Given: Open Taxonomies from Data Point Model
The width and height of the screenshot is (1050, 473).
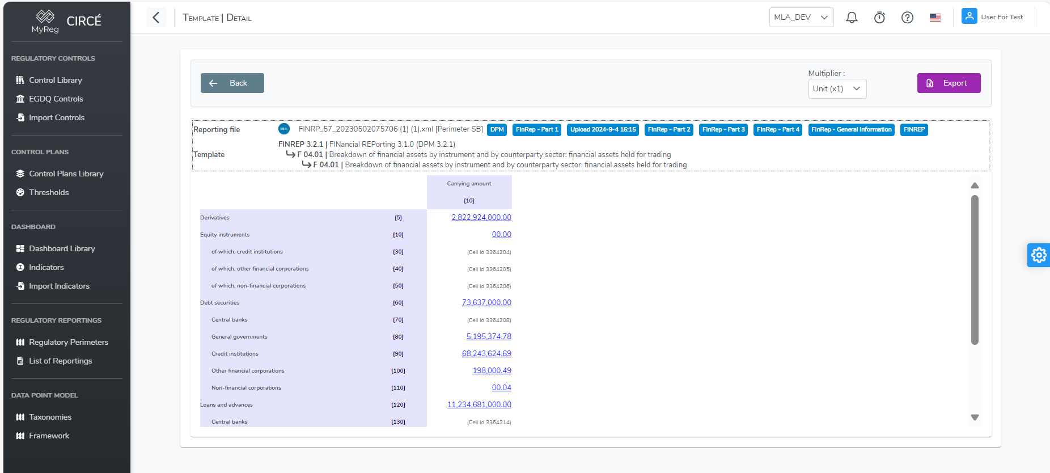Looking at the screenshot, I should pyautogui.click(x=50, y=417).
